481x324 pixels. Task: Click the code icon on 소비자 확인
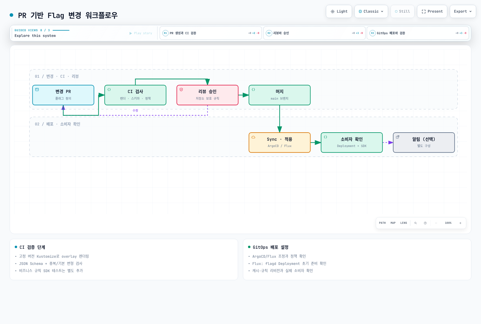tap(326, 137)
